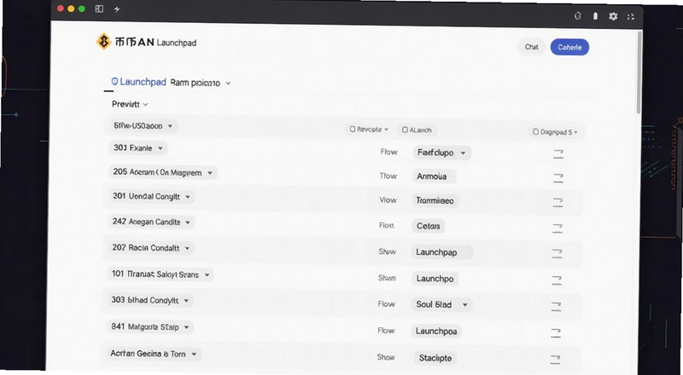
Task: Click the row action icon for 301 Fxanle
Action: pos(558,153)
